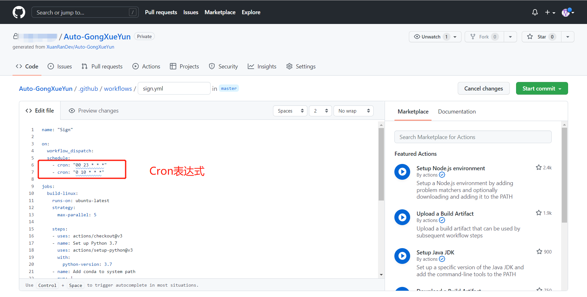Click the Setup Node.js environment play icon
Image resolution: width=587 pixels, height=297 pixels.
click(402, 172)
